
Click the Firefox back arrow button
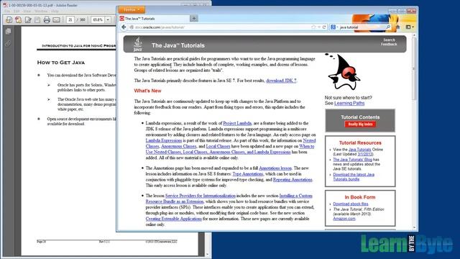pyautogui.click(x=124, y=27)
